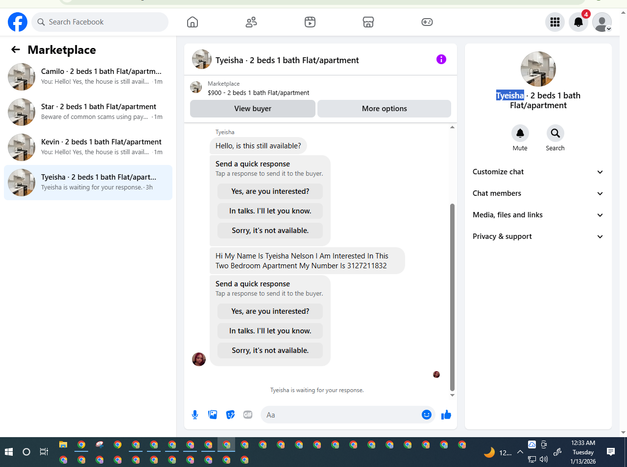Send first "In talks. I'll let you know."
This screenshot has width=627, height=467.
click(270, 211)
